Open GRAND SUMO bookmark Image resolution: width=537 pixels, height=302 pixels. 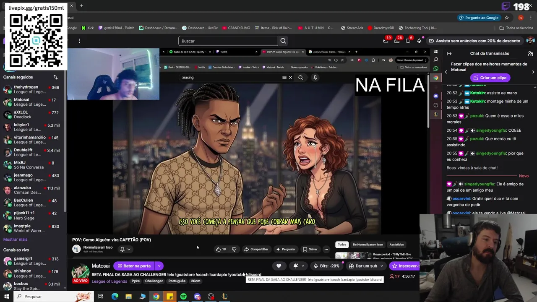pos(236,28)
